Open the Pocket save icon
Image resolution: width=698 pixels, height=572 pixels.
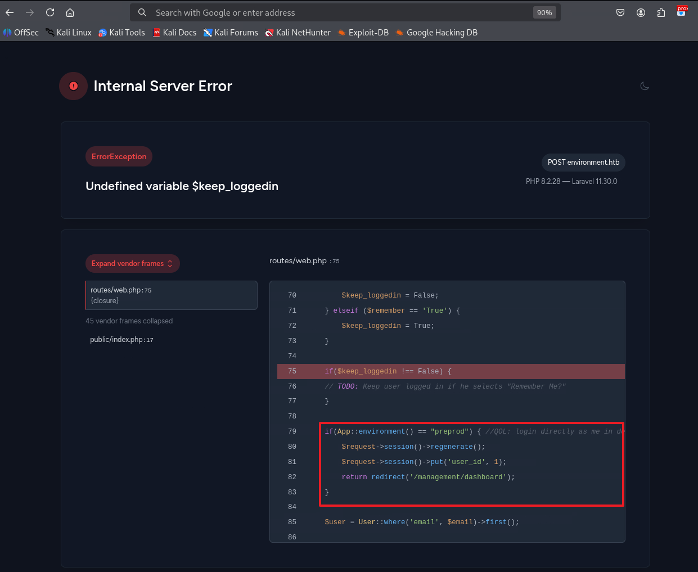click(x=620, y=12)
